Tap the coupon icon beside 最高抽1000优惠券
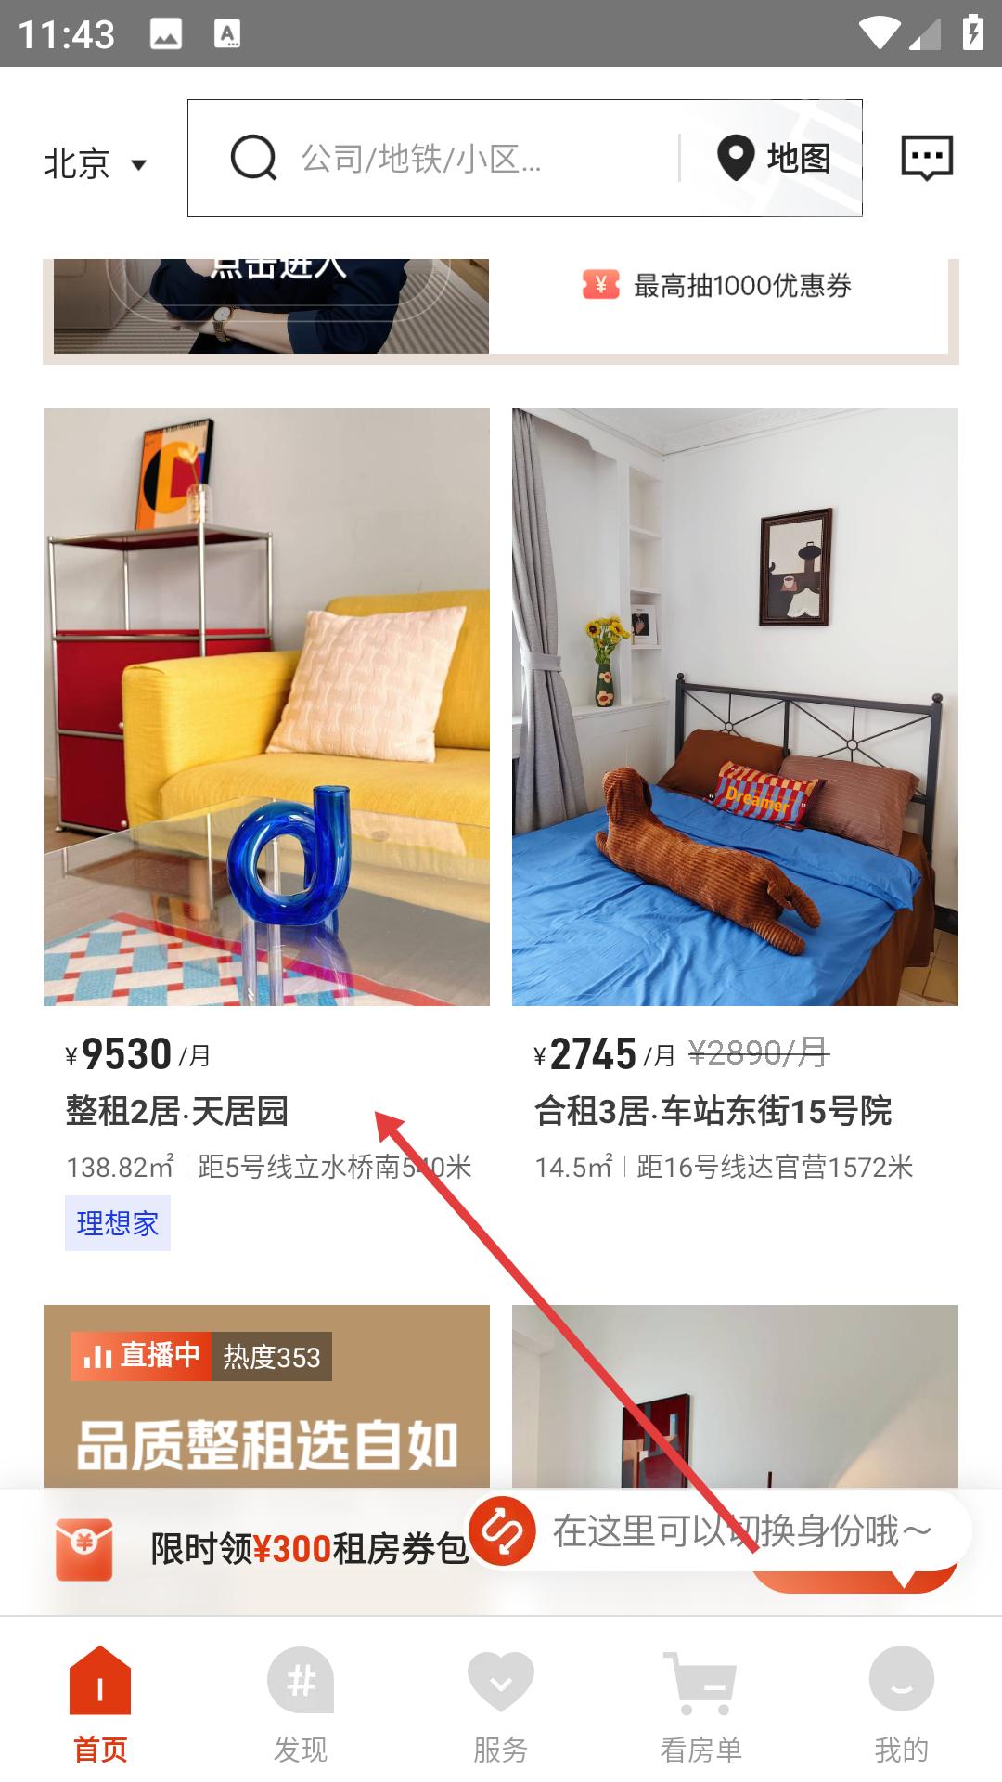The width and height of the screenshot is (1002, 1782). pyautogui.click(x=600, y=285)
